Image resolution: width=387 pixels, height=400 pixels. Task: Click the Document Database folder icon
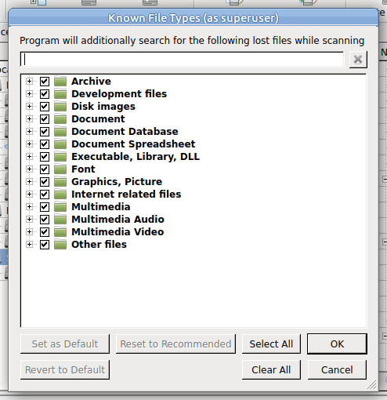coord(60,132)
